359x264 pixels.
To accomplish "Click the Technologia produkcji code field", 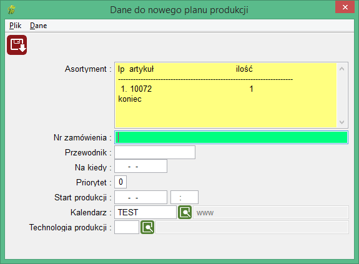I will 127,227.
